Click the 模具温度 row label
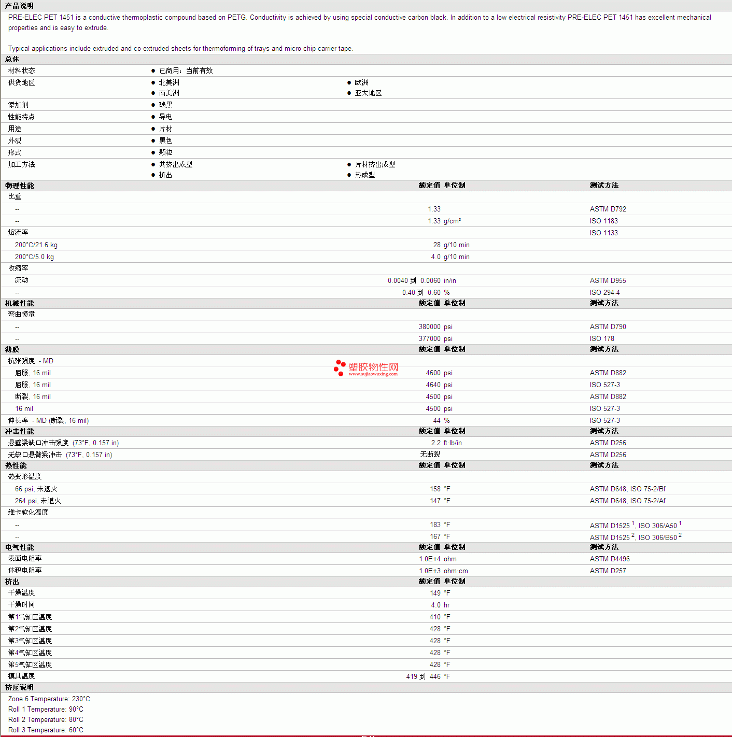732x737 pixels. click(x=22, y=676)
